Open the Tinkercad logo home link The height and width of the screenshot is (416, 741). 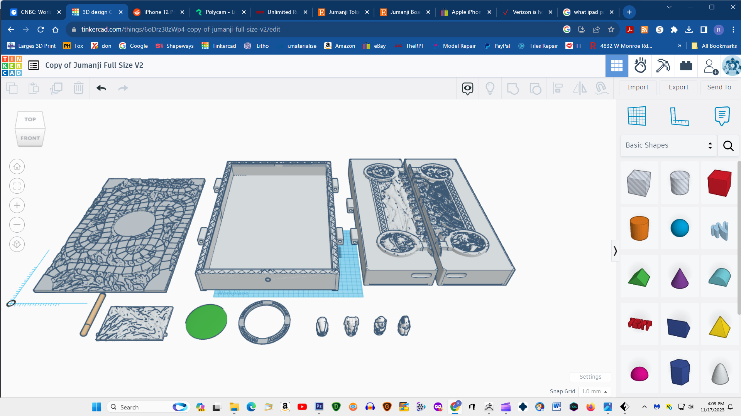[12, 65]
